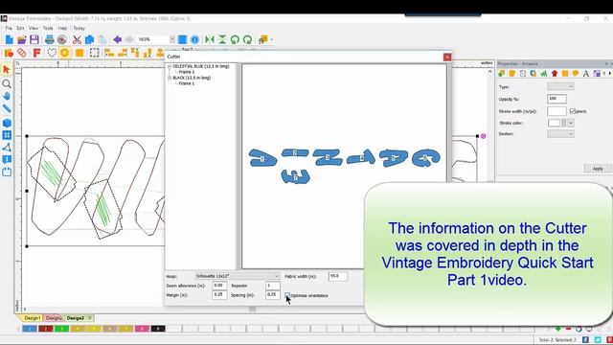Click the red letter F lettering icon
This screenshot has height=345, width=613.
[x=36, y=53]
